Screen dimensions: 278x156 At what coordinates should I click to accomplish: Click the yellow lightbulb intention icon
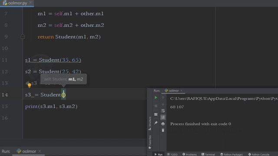30,85
